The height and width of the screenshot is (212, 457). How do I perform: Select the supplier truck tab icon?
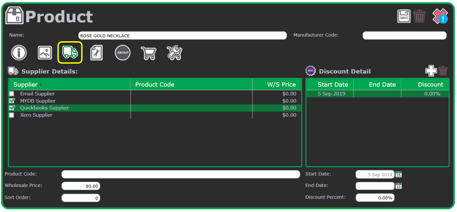(x=70, y=53)
